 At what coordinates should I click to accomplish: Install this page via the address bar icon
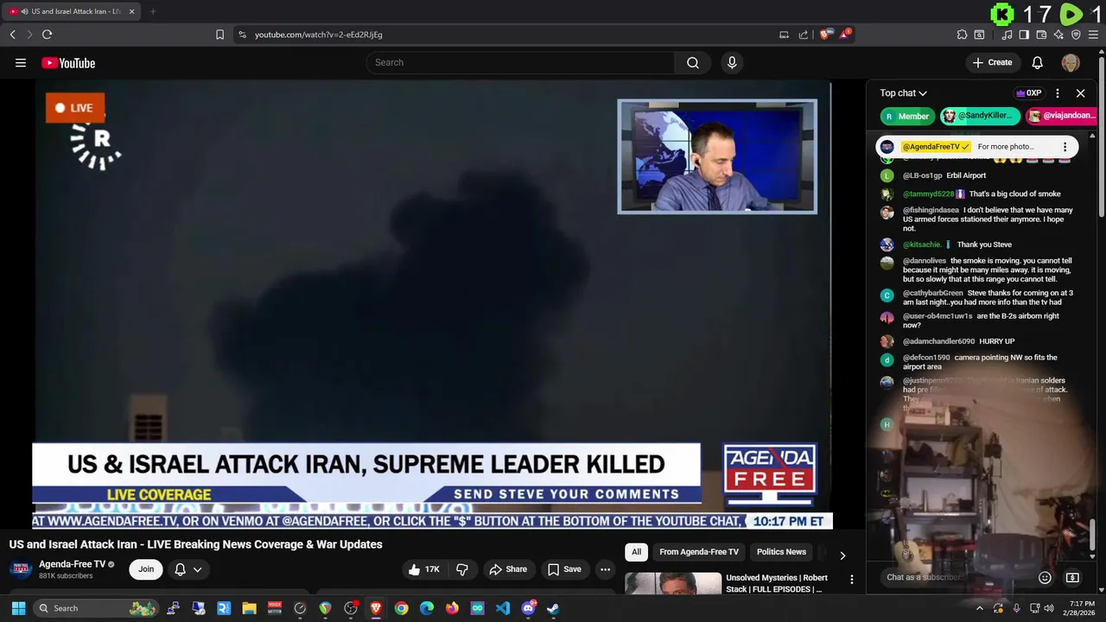[x=784, y=35]
